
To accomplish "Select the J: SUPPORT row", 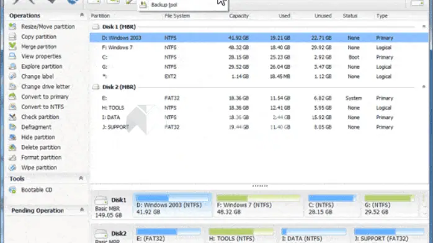I will click(x=259, y=127).
